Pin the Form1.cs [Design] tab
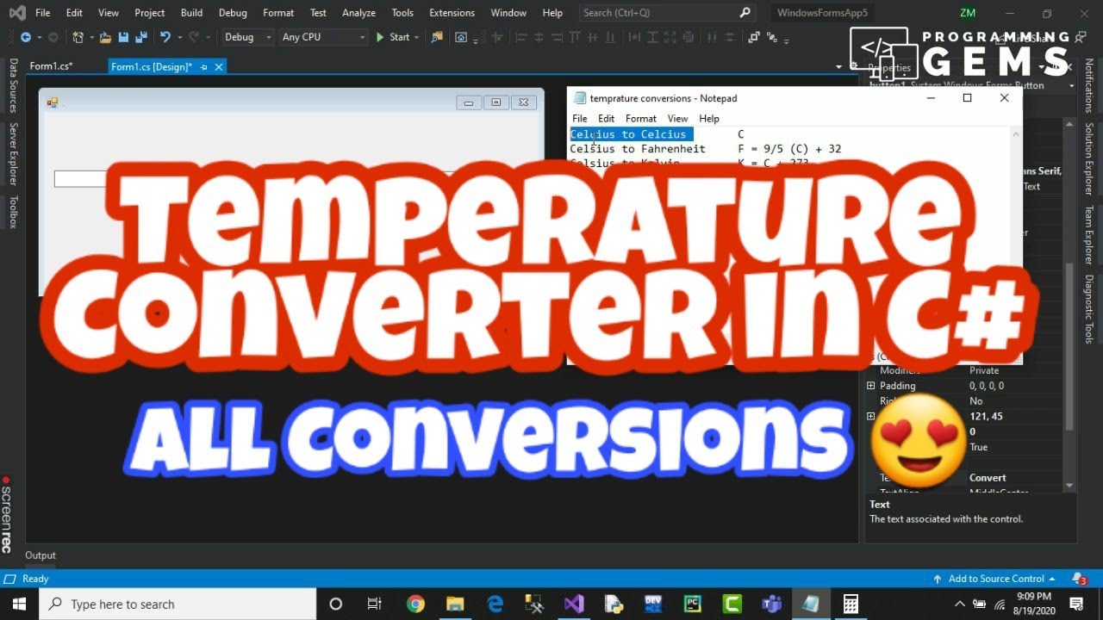Viewport: 1103px width, 620px height. pos(204,66)
